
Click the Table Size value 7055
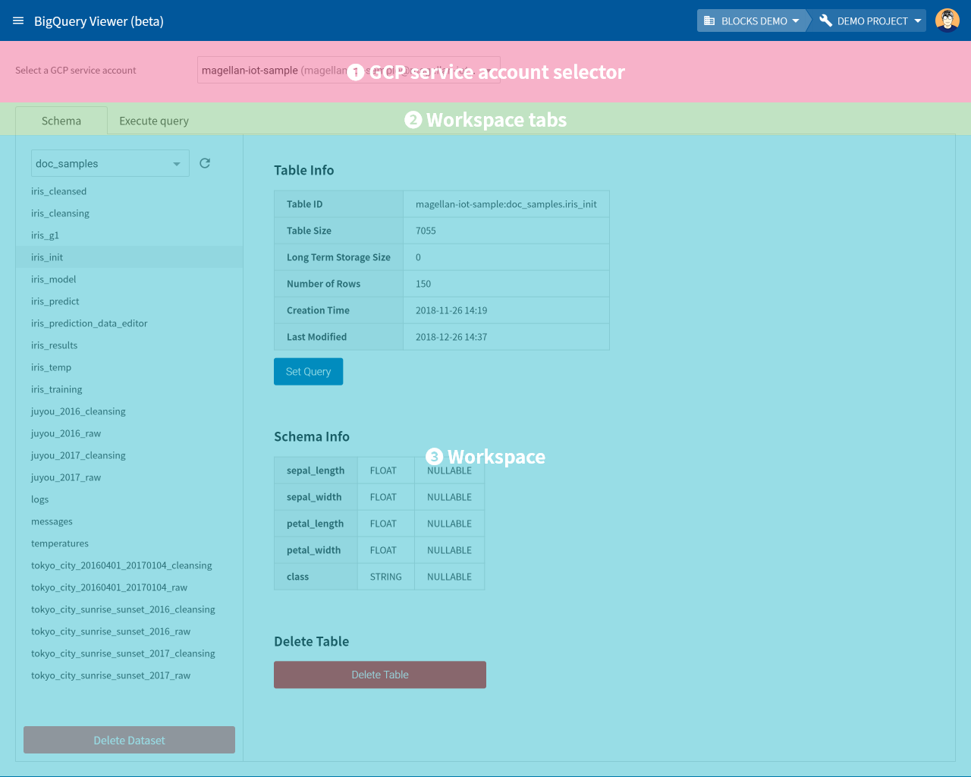click(x=426, y=231)
